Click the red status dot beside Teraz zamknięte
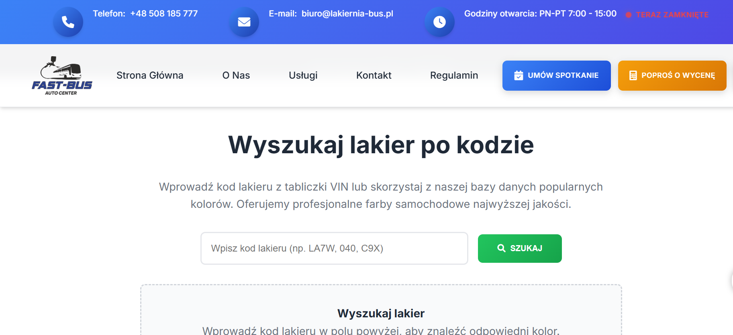Image resolution: width=733 pixels, height=335 pixels. point(629,15)
